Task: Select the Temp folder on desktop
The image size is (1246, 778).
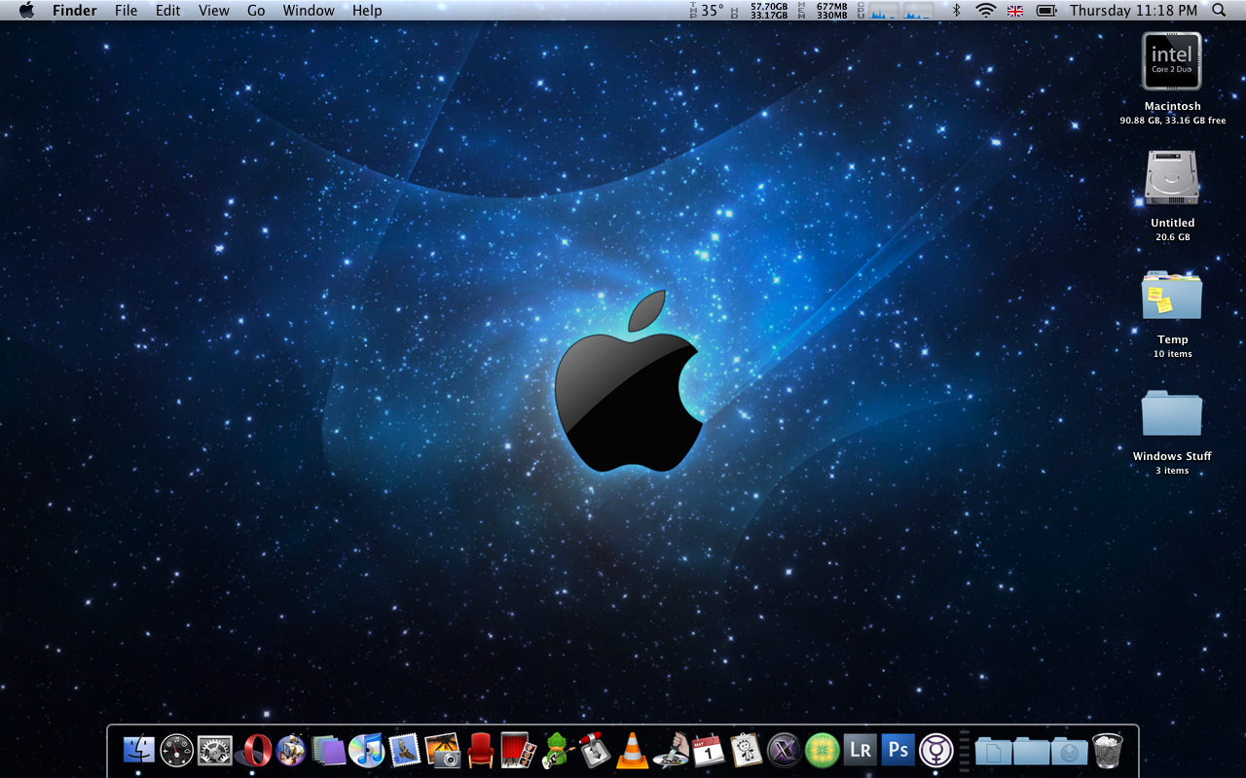Action: [1172, 295]
